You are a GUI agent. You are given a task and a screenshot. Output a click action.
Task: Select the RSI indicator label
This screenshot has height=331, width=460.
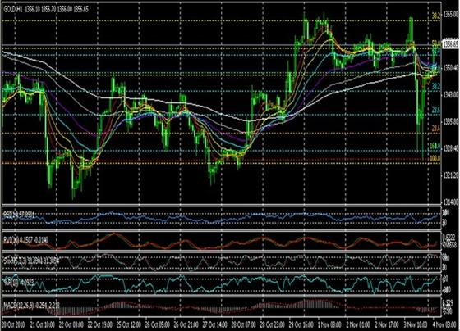point(20,215)
